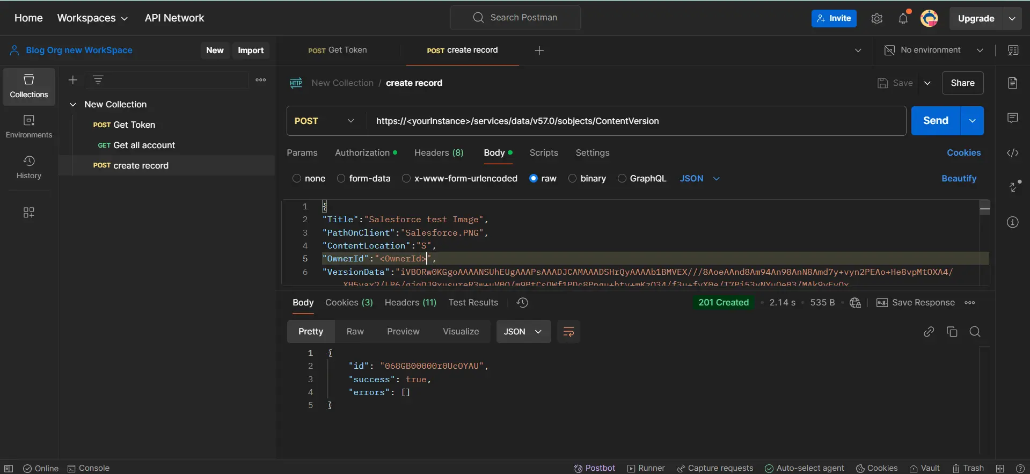Viewport: 1030px width, 474px height.
Task: Toggle the wrap lines icon in response
Action: pos(568,332)
